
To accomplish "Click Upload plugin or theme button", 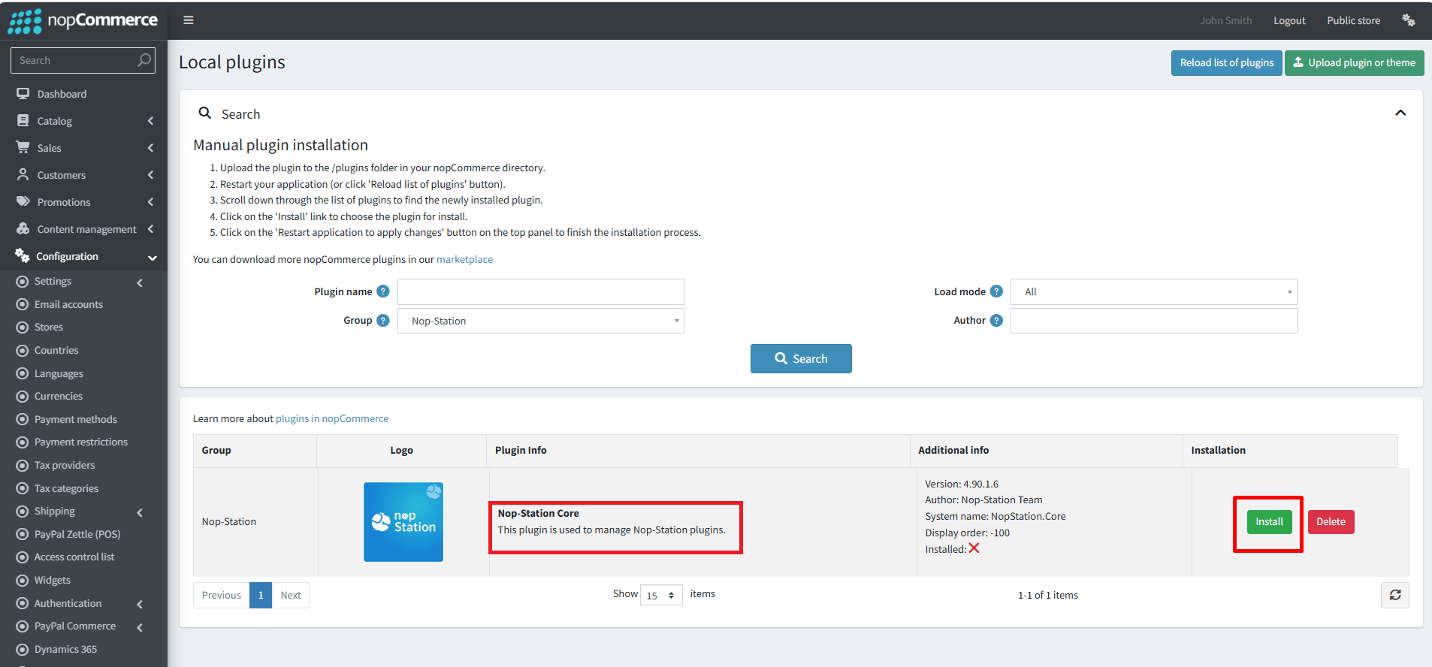I will (1354, 63).
